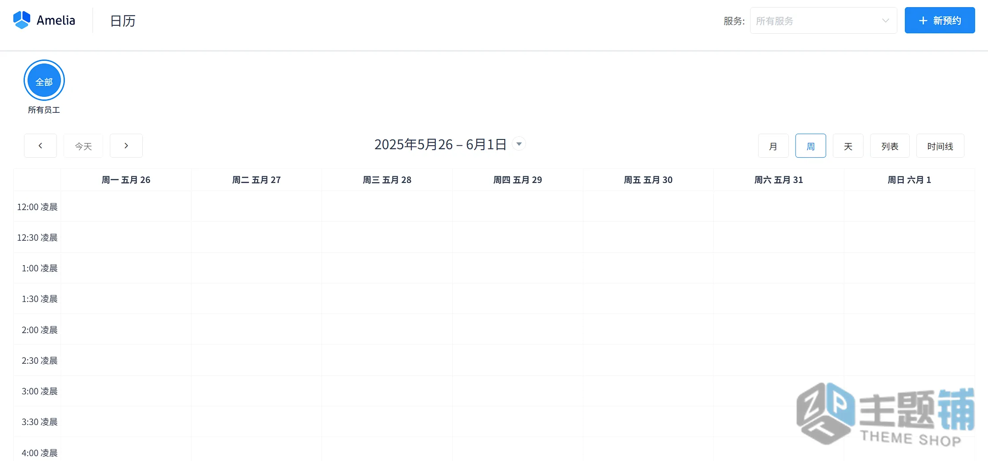Switch to 天 day view
This screenshot has width=988, height=461.
(848, 146)
